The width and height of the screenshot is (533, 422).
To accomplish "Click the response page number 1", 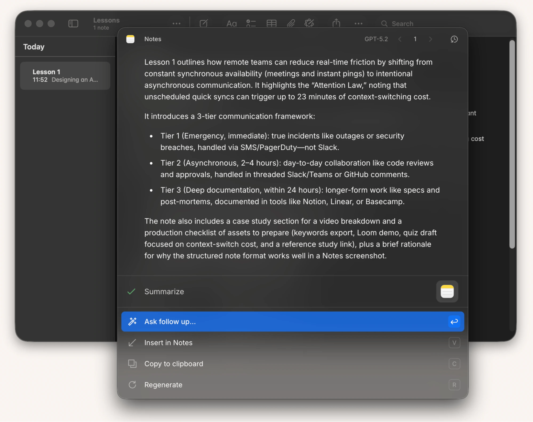I will pos(415,39).
